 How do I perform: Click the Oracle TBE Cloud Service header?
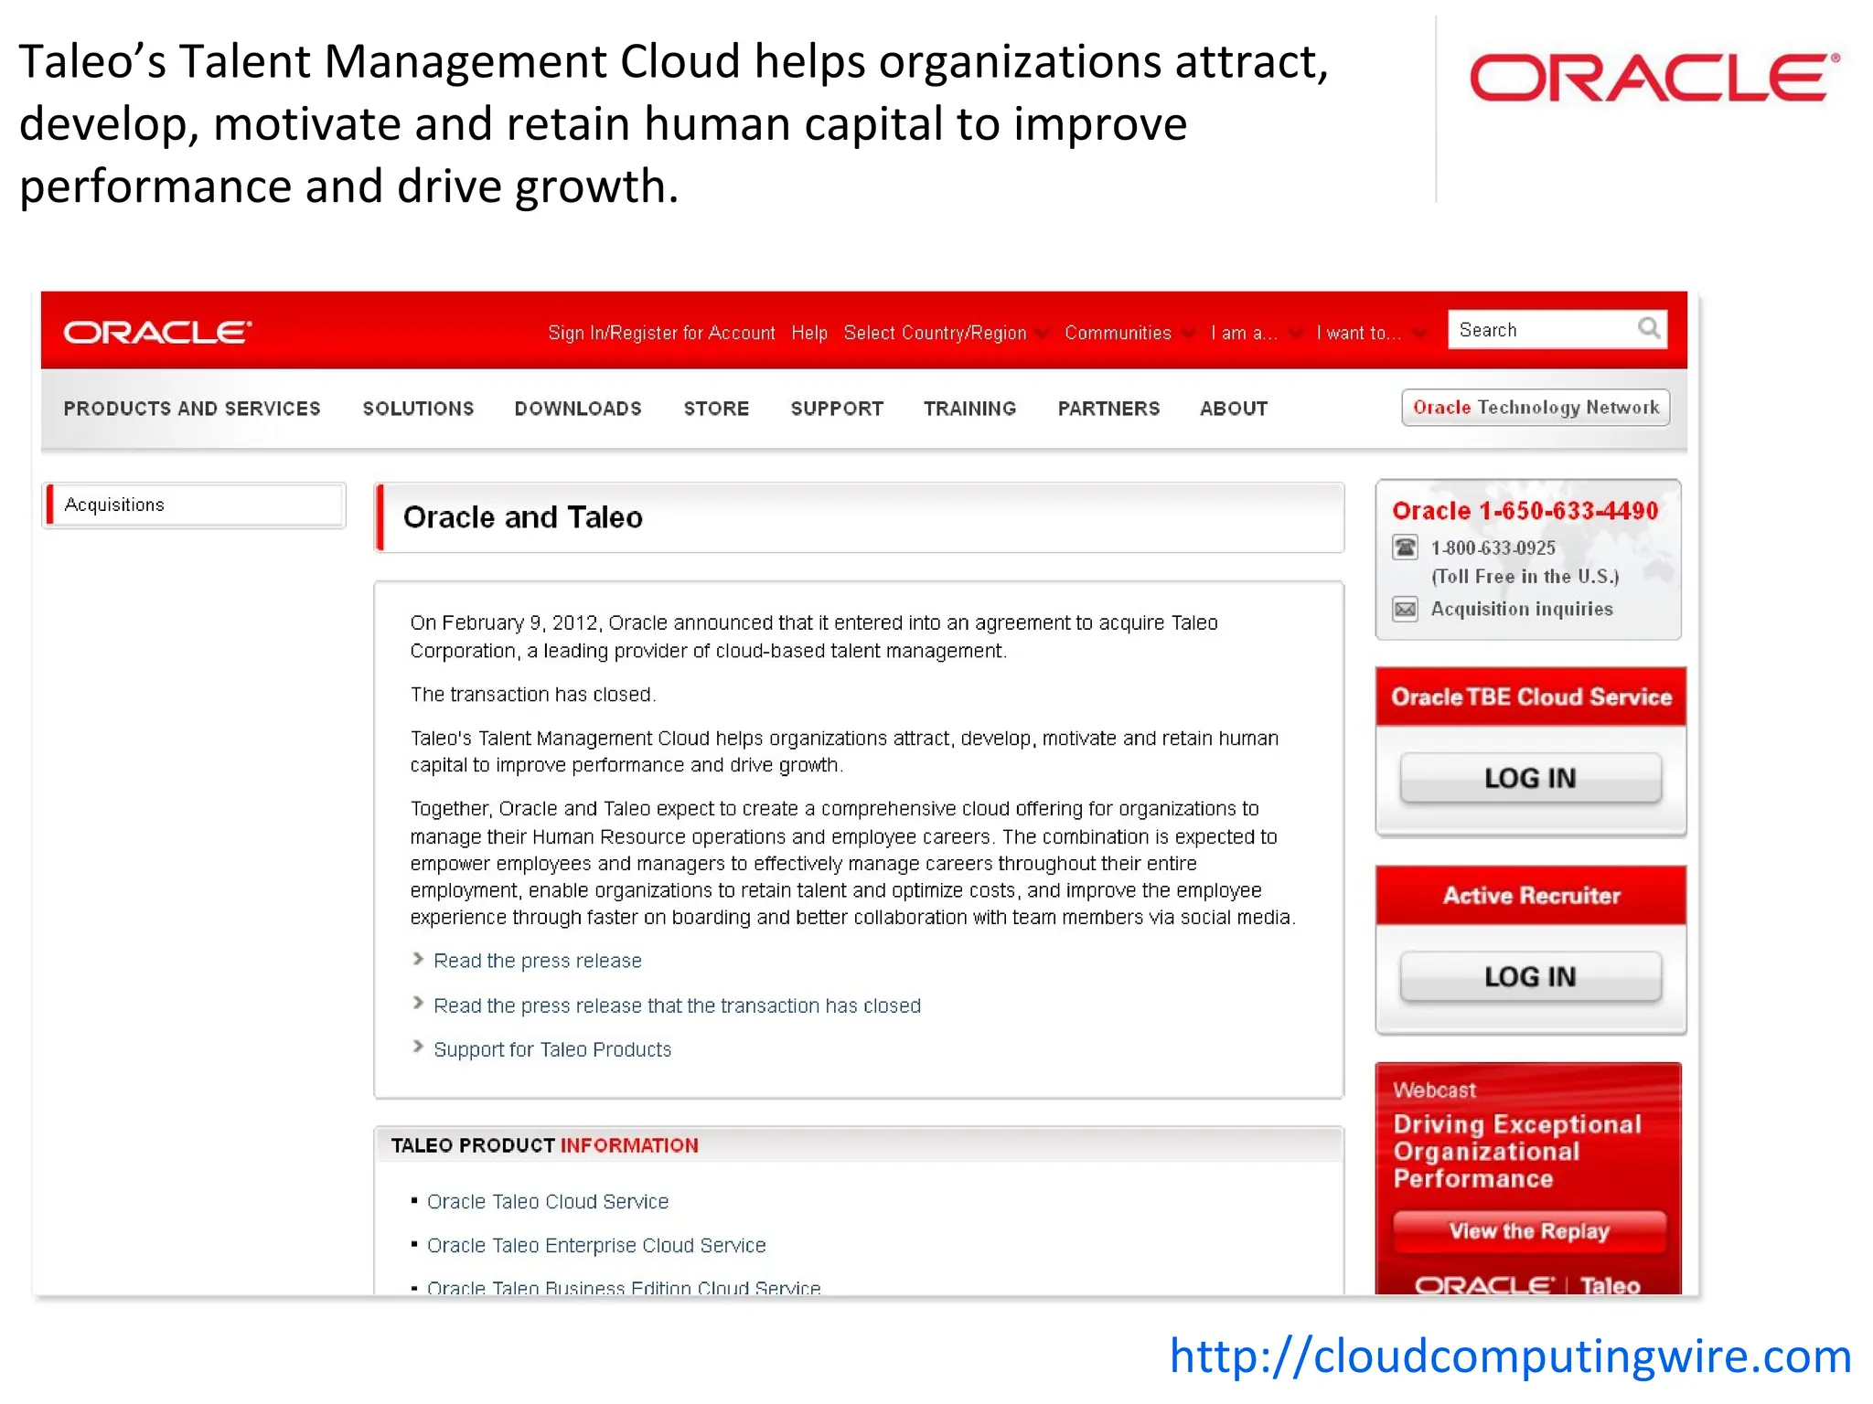pos(1531,697)
